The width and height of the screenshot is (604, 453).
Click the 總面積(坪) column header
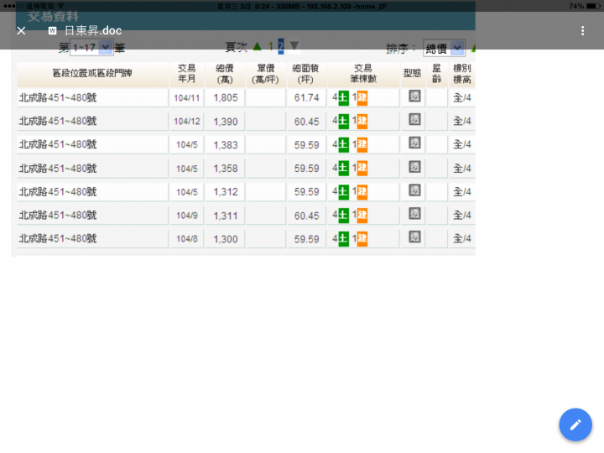[306, 74]
